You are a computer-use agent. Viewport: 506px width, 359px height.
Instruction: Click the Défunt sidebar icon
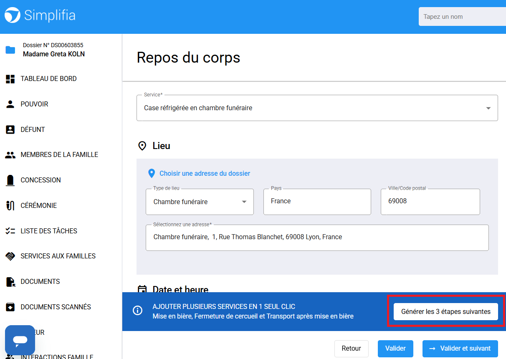pyautogui.click(x=10, y=130)
